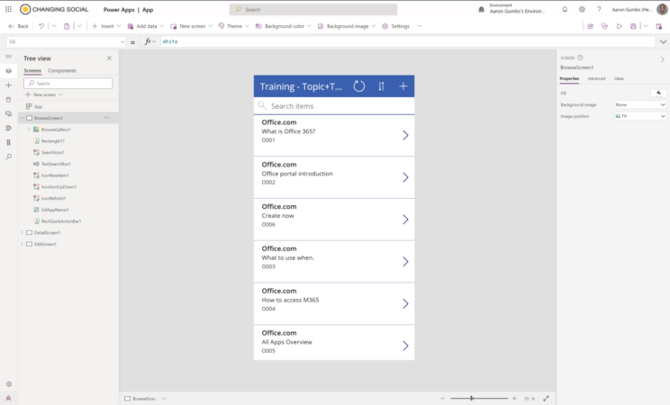
Task: Click the user profile avatar
Action: [x=662, y=9]
